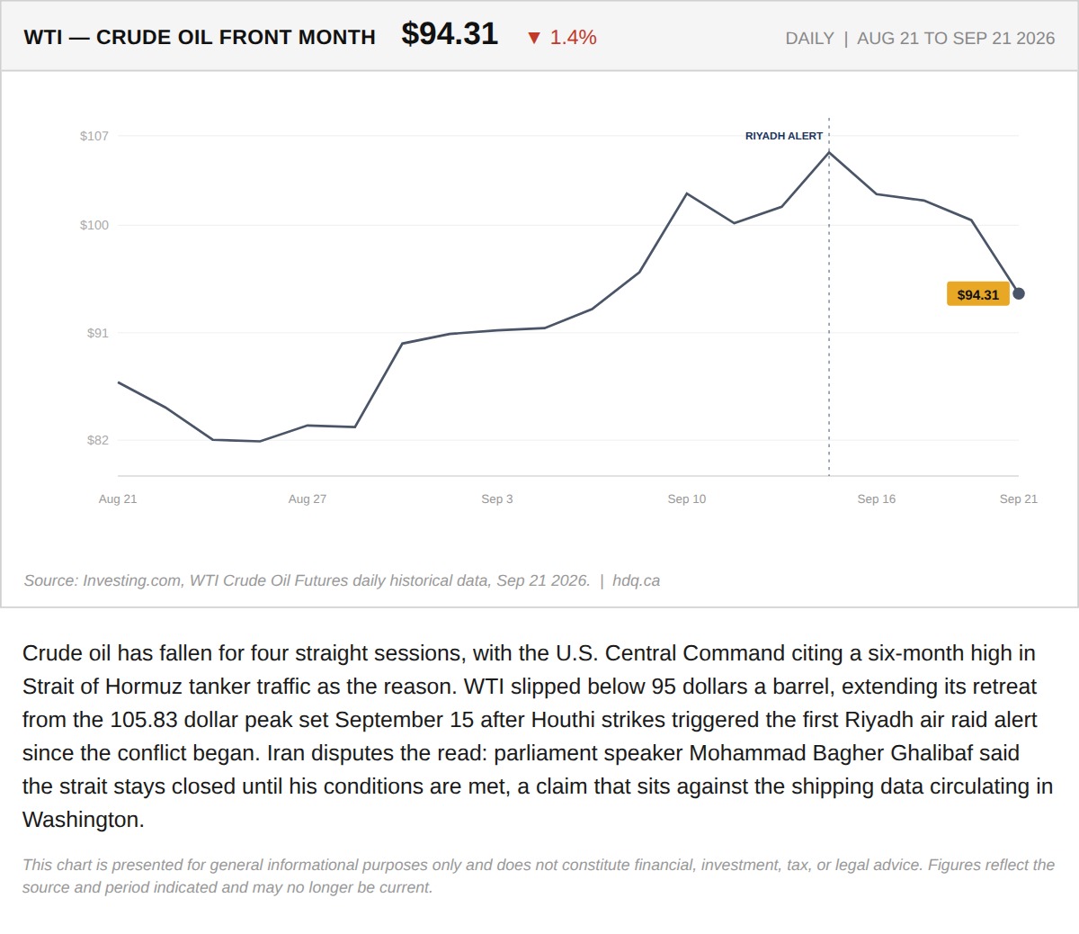
Task: Click the $100 y-axis label
Action: (94, 225)
